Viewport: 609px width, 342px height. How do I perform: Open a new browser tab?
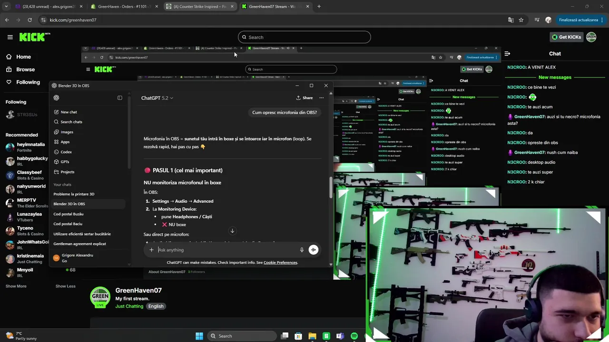pos(319,7)
